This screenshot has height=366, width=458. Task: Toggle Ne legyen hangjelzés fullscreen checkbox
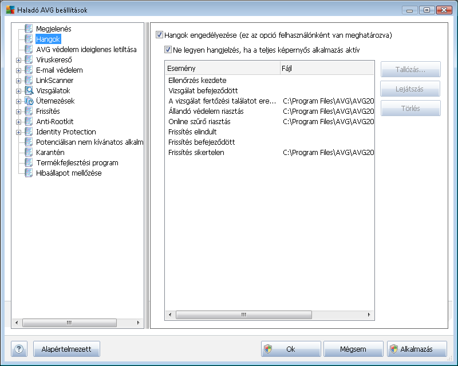[x=168, y=50]
